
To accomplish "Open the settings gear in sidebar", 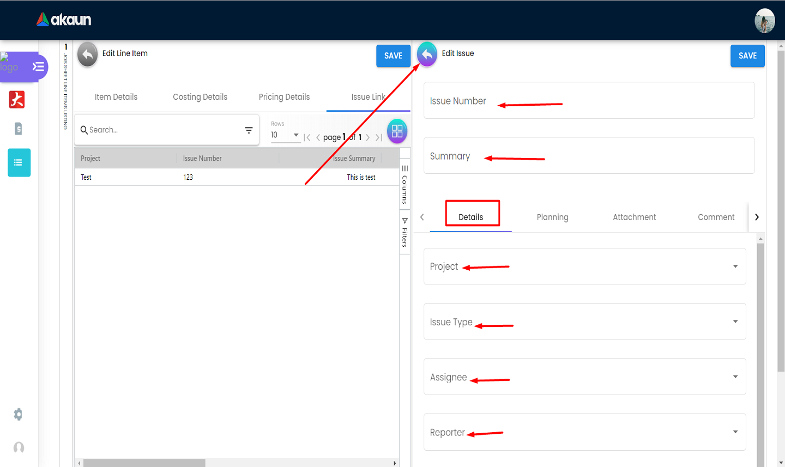I will 19,415.
